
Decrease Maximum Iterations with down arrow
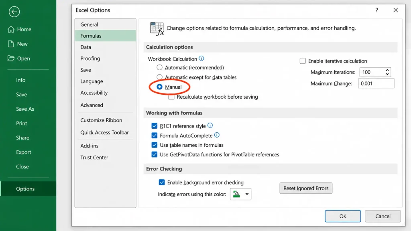tap(387, 74)
